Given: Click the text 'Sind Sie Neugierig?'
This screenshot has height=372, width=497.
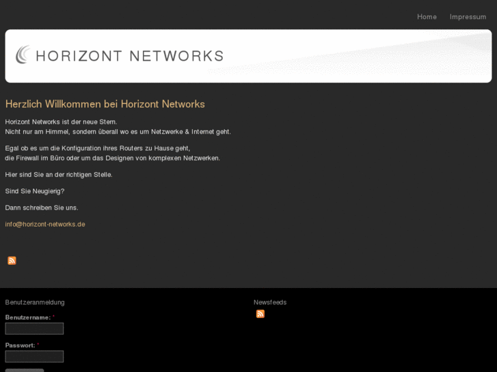Looking at the screenshot, I should (x=35, y=191).
